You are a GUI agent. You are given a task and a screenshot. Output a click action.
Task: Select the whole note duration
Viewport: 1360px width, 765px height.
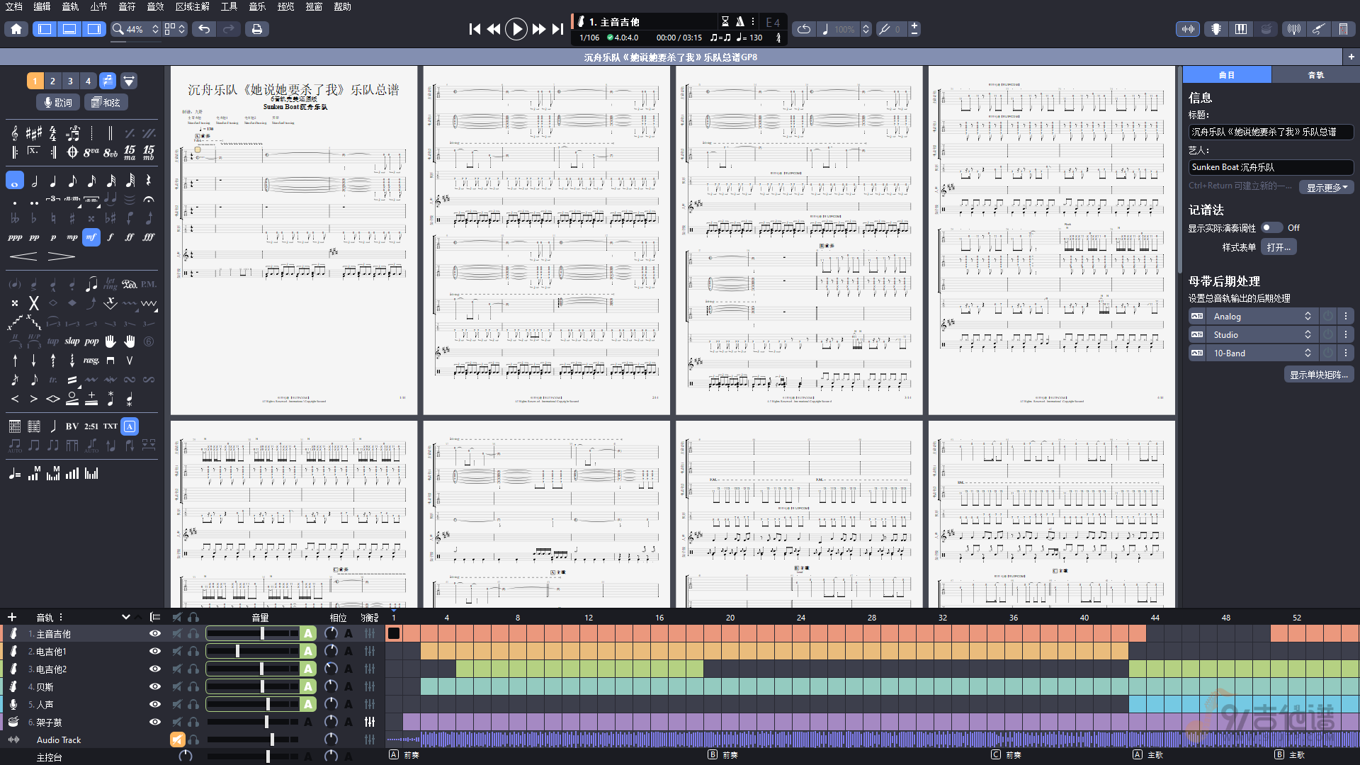(15, 181)
